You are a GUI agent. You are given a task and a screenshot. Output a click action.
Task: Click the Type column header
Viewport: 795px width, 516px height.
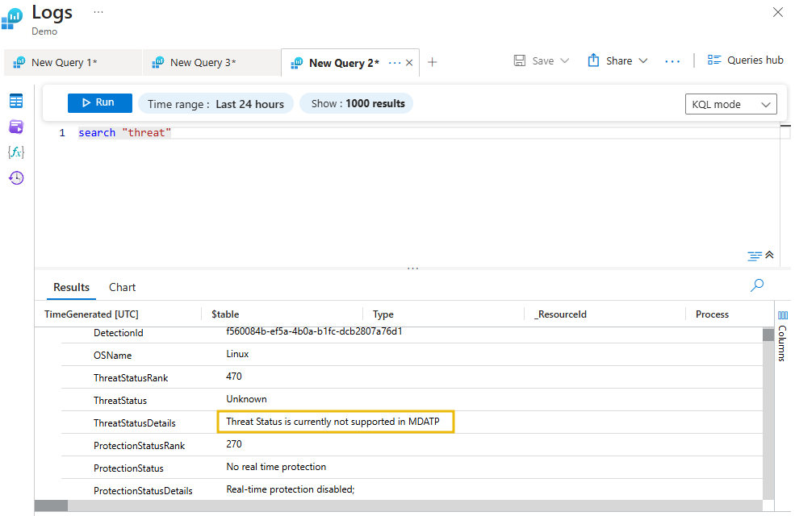click(383, 314)
